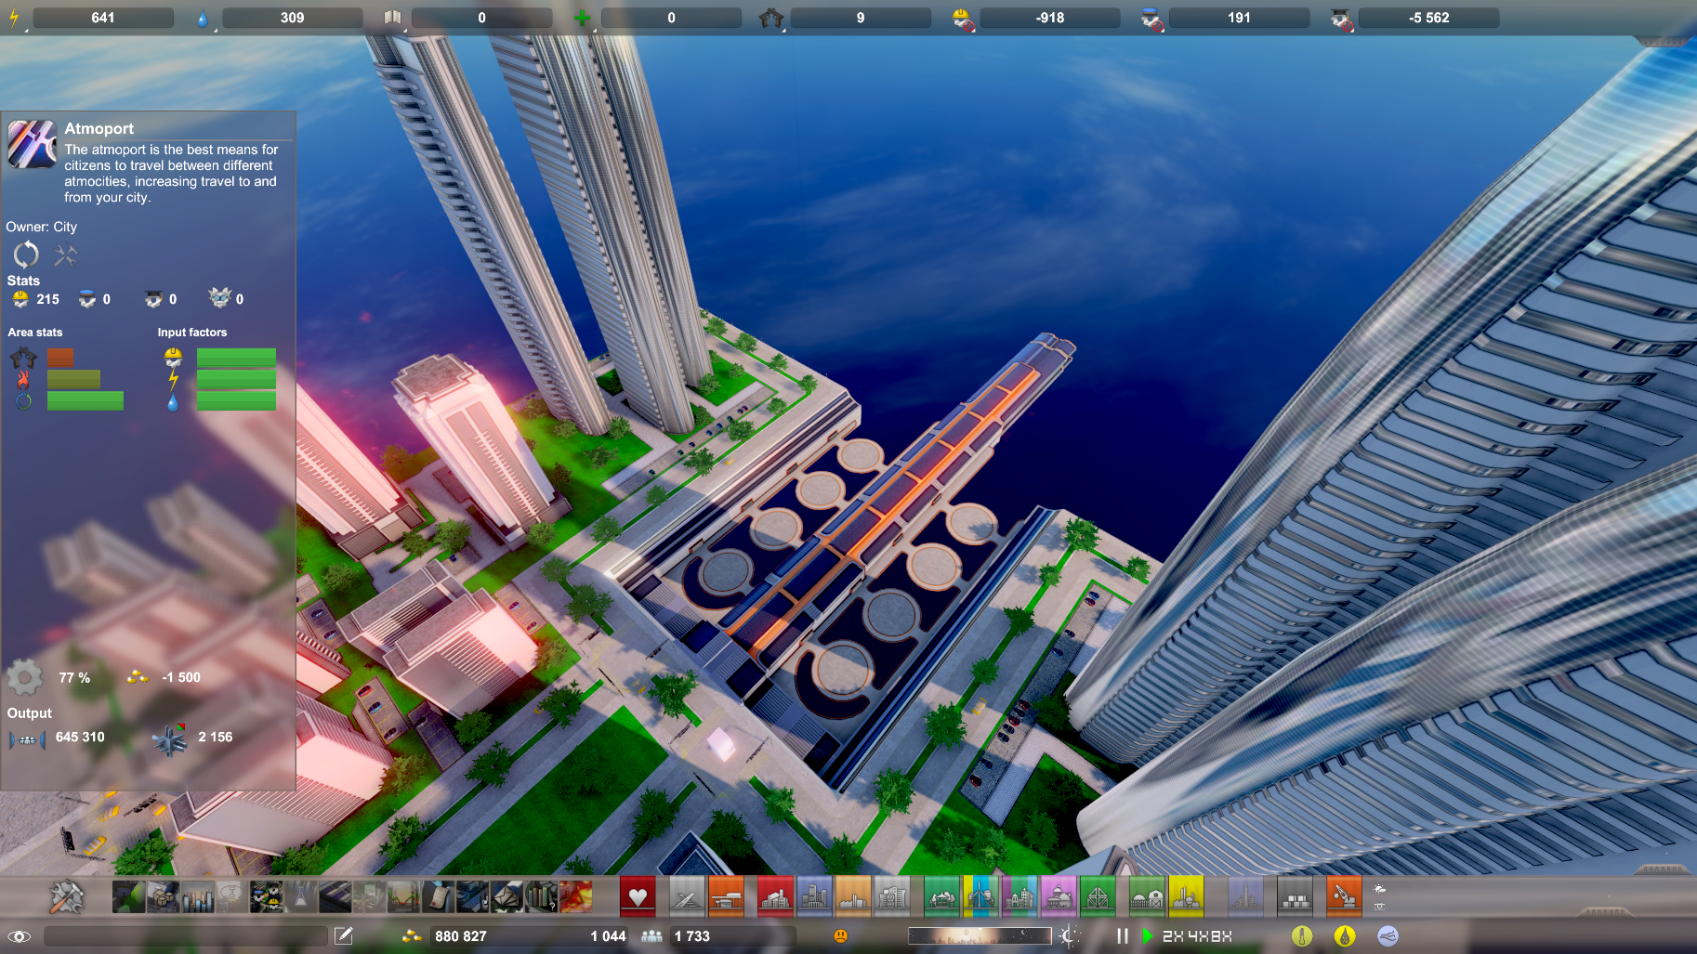Select the orange crane demolition category

click(1344, 896)
